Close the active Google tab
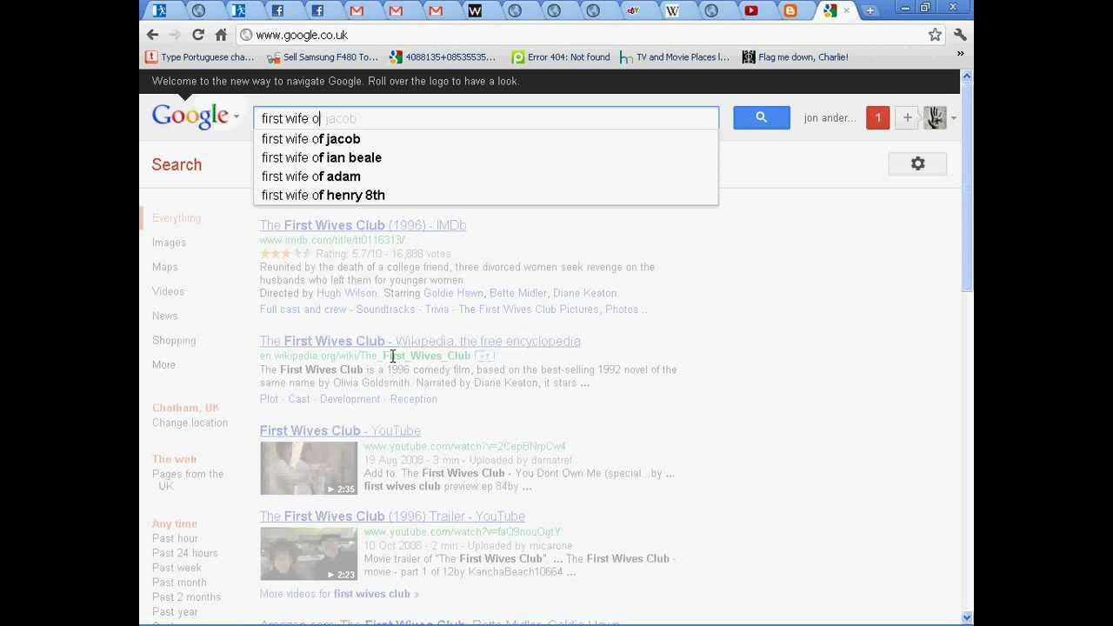This screenshot has height=626, width=1113. point(847,10)
